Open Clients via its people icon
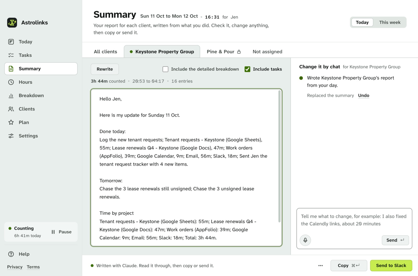Screen dimensions: 418x276 coord(11,109)
